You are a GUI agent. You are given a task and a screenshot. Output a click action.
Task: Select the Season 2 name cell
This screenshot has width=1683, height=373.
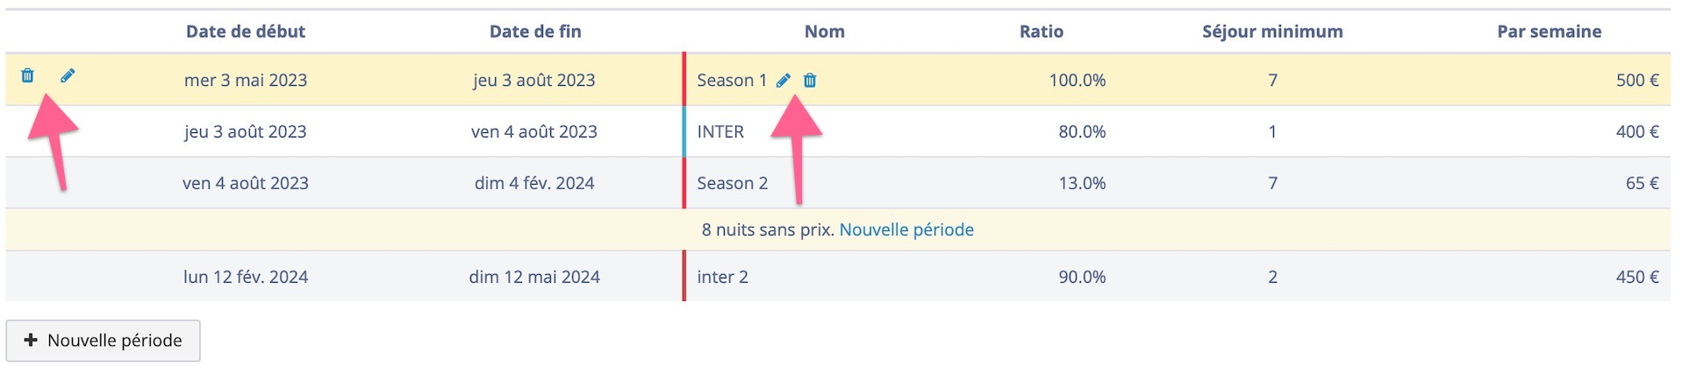(x=732, y=183)
